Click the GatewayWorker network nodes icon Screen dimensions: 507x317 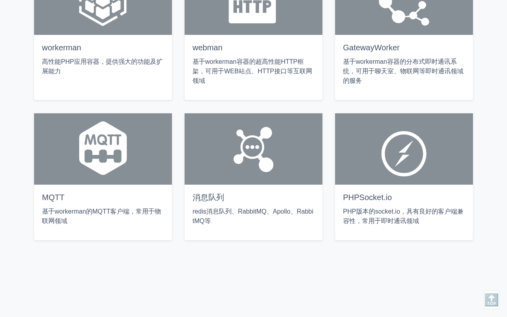coord(404,13)
